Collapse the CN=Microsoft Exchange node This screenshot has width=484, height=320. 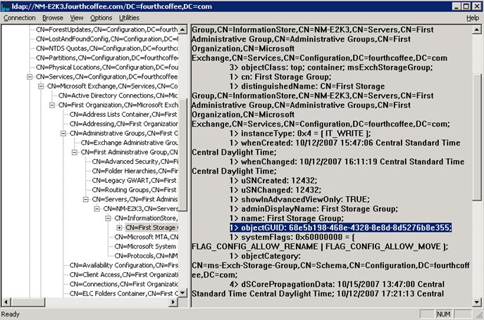coord(41,87)
